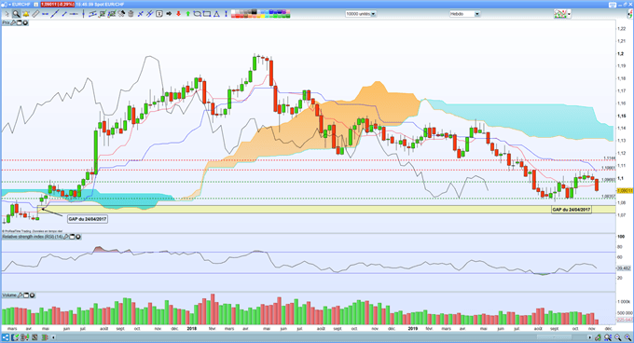
Task: Toggle window box on Volume panel
Action: pyautogui.click(x=26, y=295)
